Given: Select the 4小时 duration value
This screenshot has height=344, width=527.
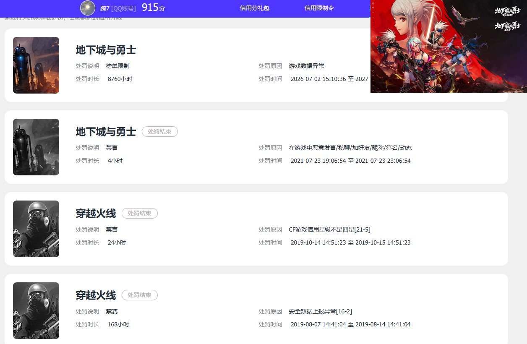Looking at the screenshot, I should click(x=115, y=161).
